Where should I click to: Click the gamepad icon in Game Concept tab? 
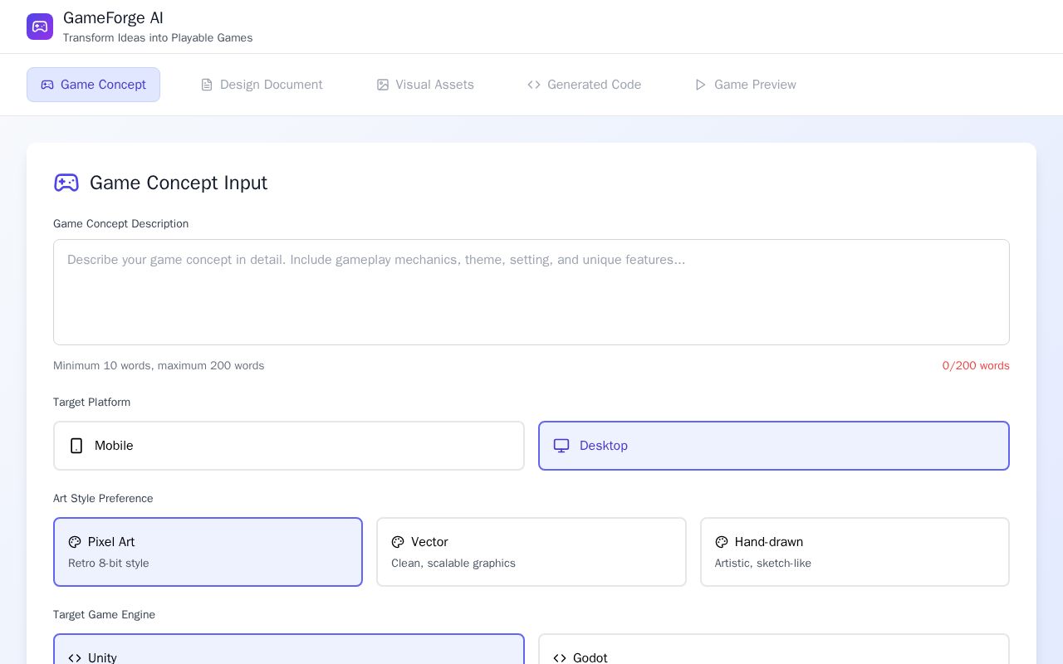pos(47,85)
